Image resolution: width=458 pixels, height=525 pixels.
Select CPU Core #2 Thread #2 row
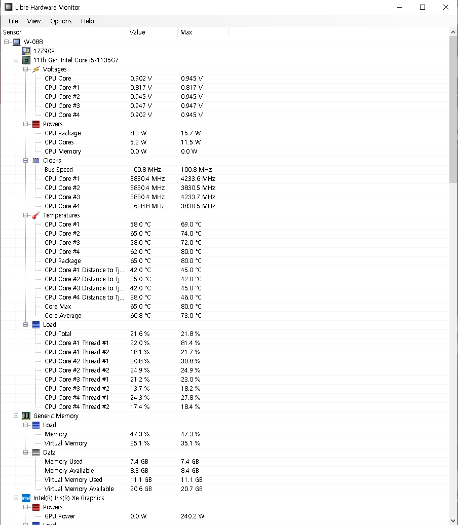click(224, 370)
